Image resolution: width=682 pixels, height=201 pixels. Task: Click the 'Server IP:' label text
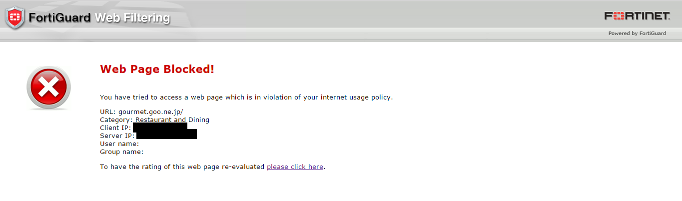[117, 136]
